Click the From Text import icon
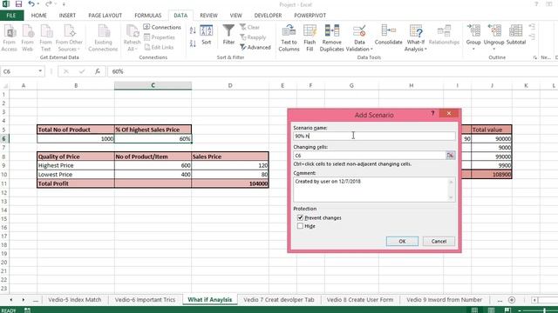Image resolution: width=558 pixels, height=313 pixels. coord(45,38)
